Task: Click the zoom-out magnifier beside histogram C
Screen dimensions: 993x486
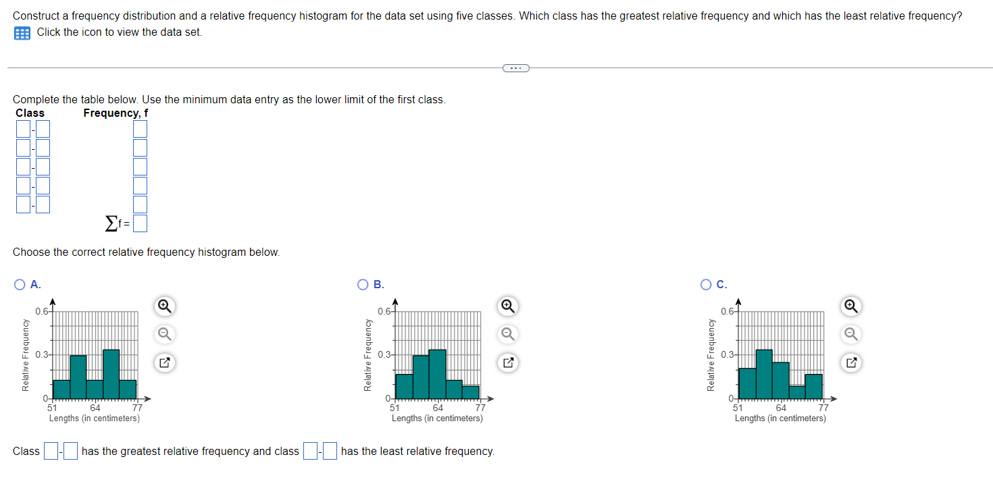Action: click(850, 334)
